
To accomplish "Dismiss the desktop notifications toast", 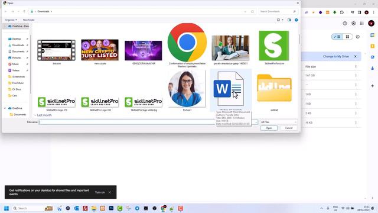I will pyautogui.click(x=110, y=192).
